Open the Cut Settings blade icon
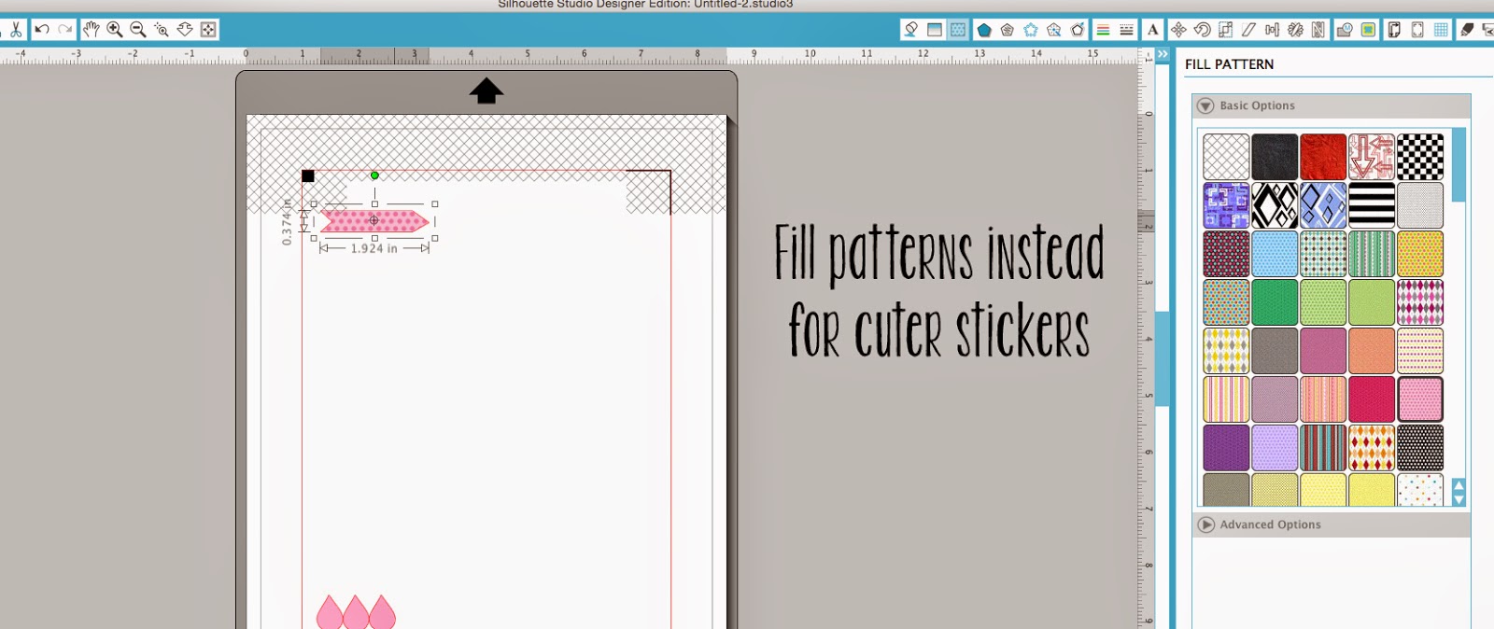 pos(1467,30)
